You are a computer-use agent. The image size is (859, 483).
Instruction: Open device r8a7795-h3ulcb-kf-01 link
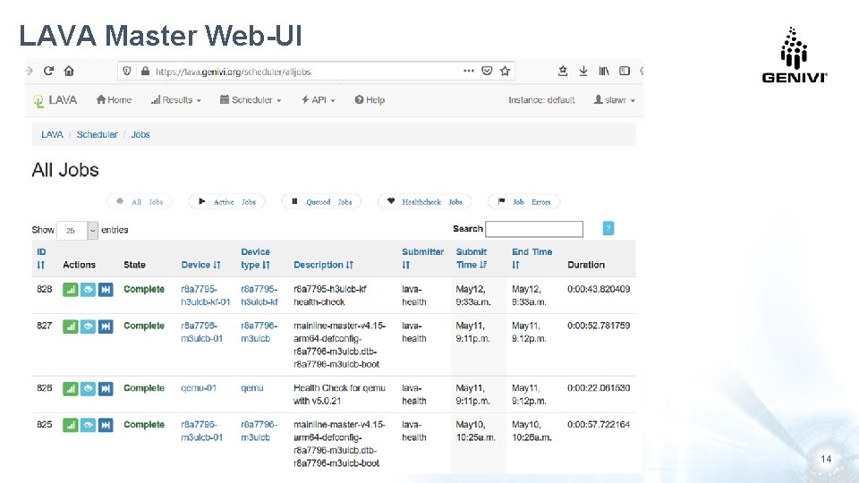click(x=206, y=296)
